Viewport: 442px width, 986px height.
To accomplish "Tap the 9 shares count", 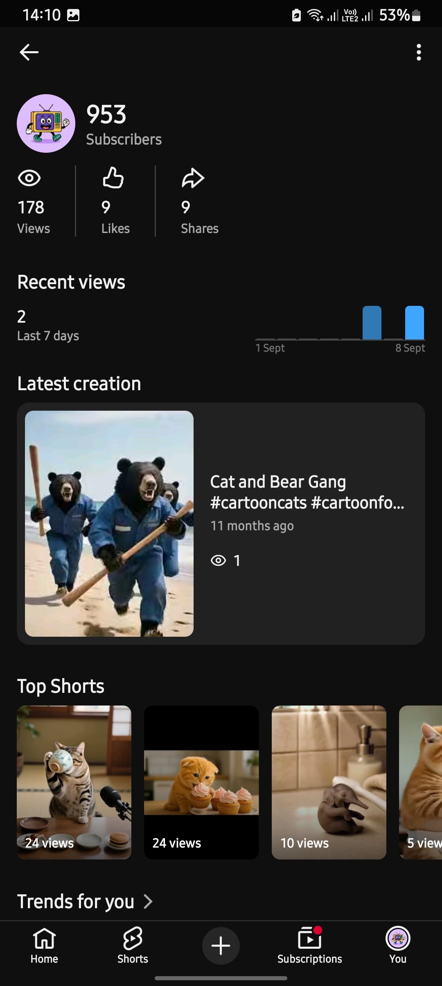I will [185, 208].
